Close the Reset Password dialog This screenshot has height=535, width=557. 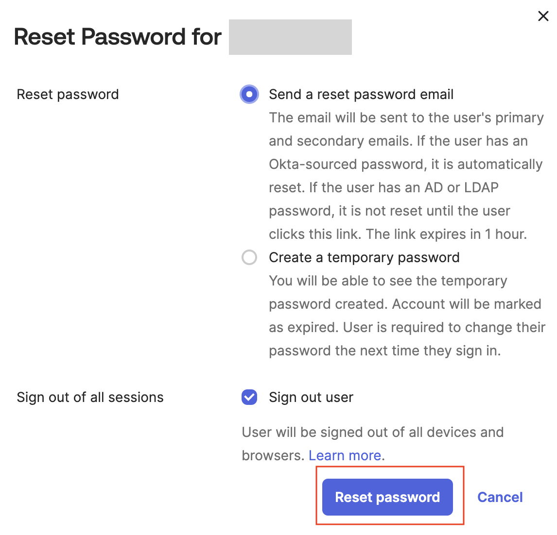coord(543,16)
